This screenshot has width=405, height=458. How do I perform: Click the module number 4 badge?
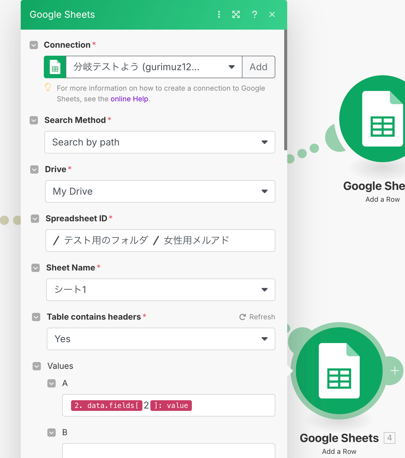(390, 438)
